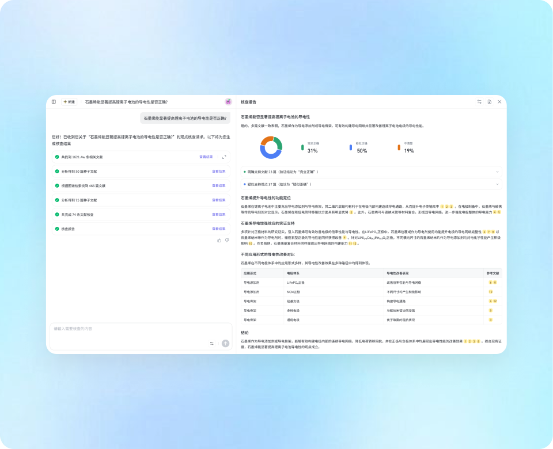The width and height of the screenshot is (553, 449).
Task: Click the green check icon on '分析得到 50 篇' row
Action: [57, 172]
